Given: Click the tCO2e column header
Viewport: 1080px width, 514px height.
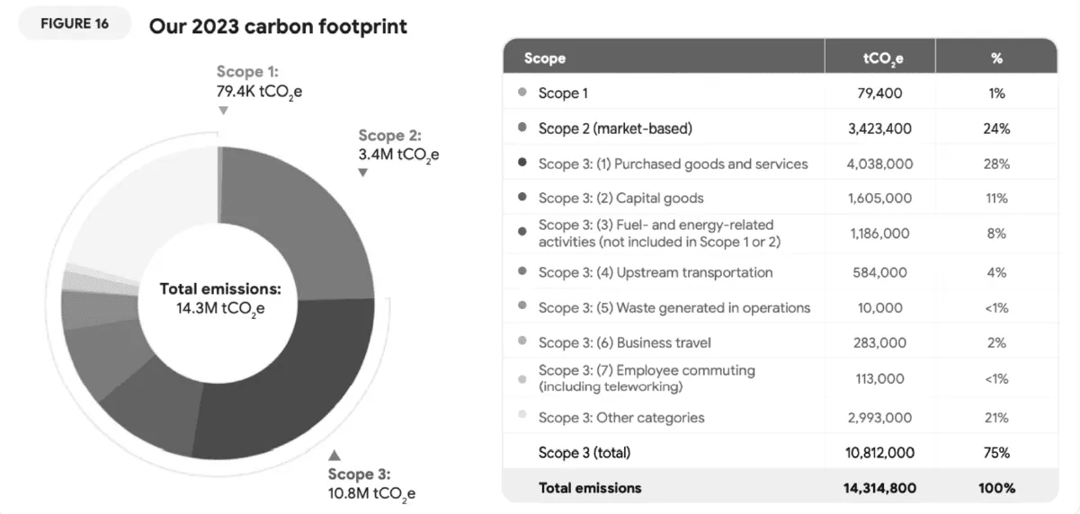Looking at the screenshot, I should pyautogui.click(x=879, y=58).
